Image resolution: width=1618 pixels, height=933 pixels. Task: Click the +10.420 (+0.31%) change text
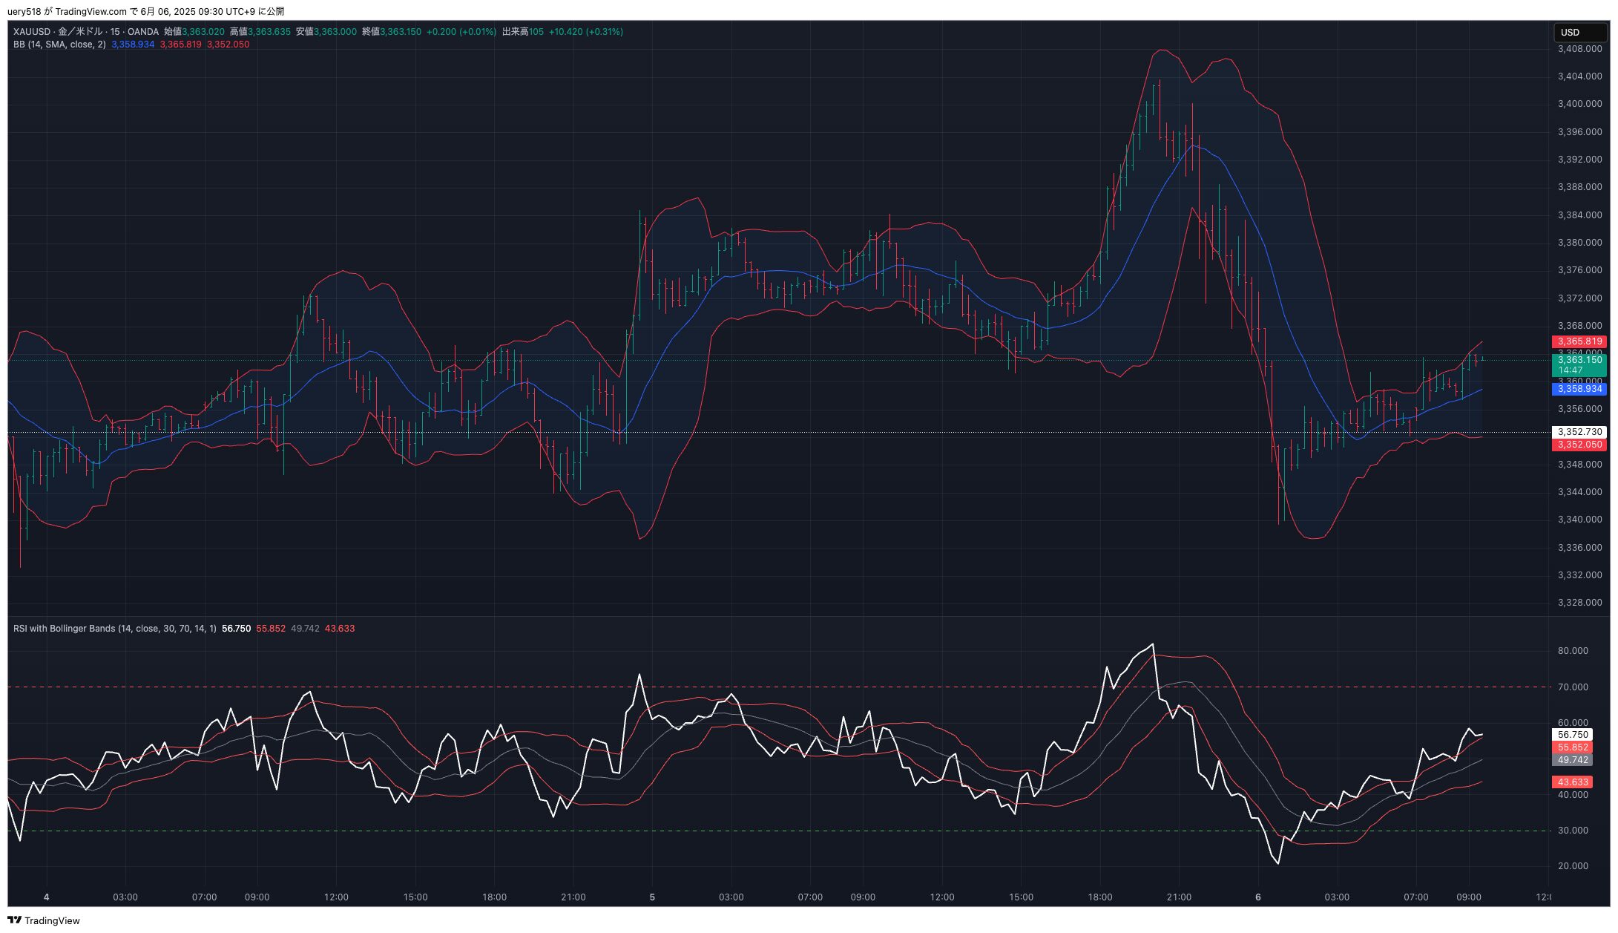point(586,32)
